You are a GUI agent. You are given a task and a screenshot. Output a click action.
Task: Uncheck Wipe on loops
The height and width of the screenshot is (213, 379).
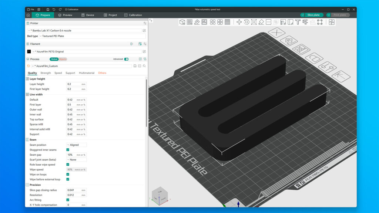click(68, 174)
